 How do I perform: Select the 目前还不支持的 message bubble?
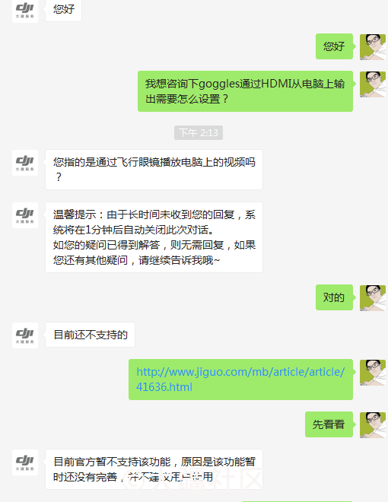point(90,335)
